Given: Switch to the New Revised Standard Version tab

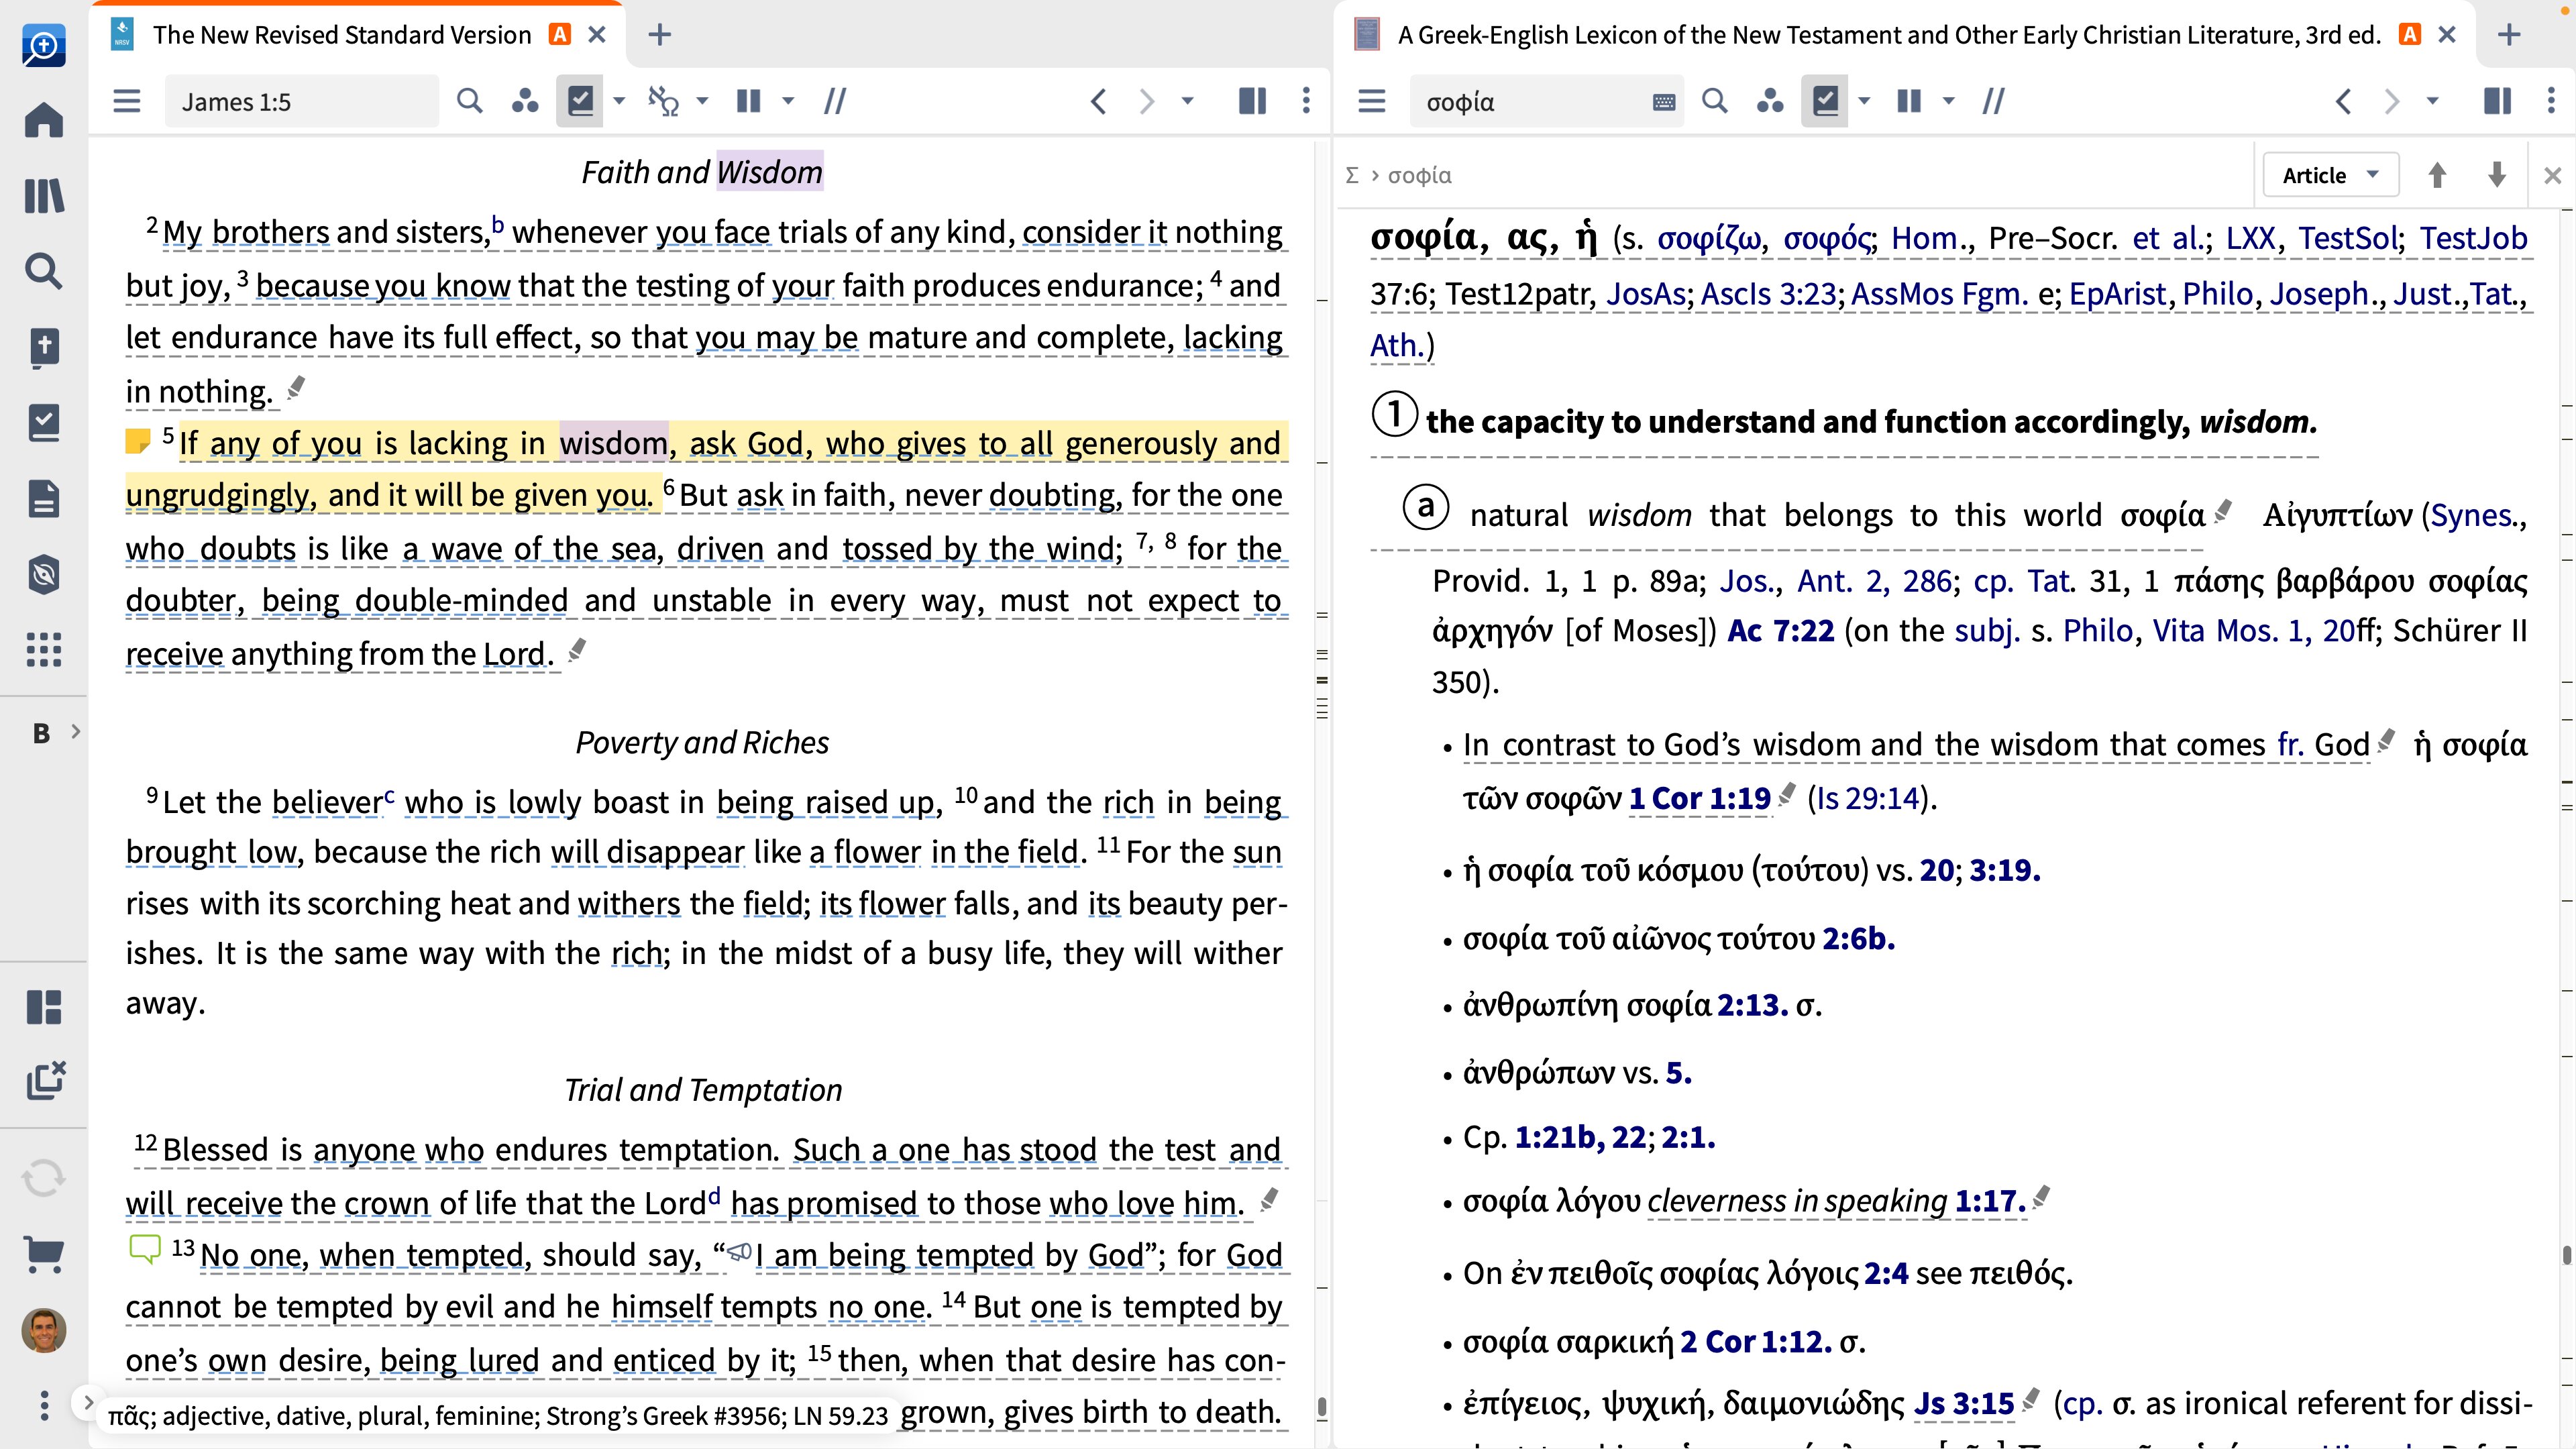Looking at the screenshot, I should tap(341, 35).
